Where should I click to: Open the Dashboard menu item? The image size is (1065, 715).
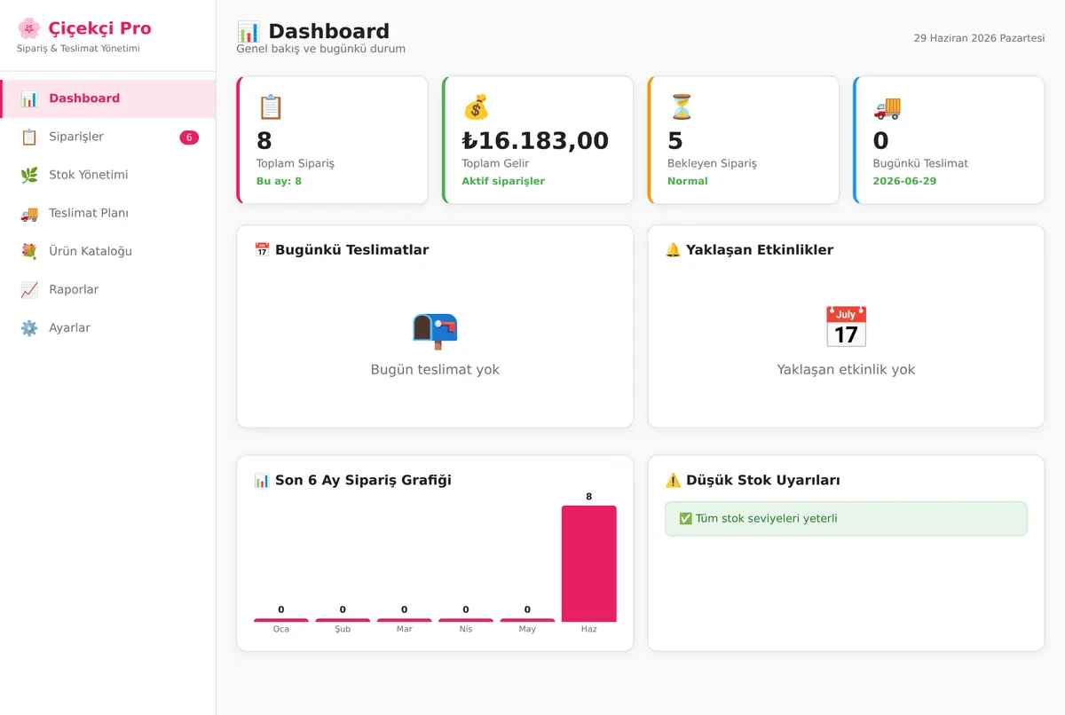[x=107, y=98]
